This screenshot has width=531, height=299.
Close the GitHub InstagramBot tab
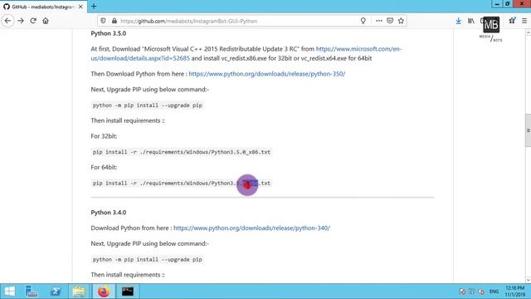click(80, 7)
